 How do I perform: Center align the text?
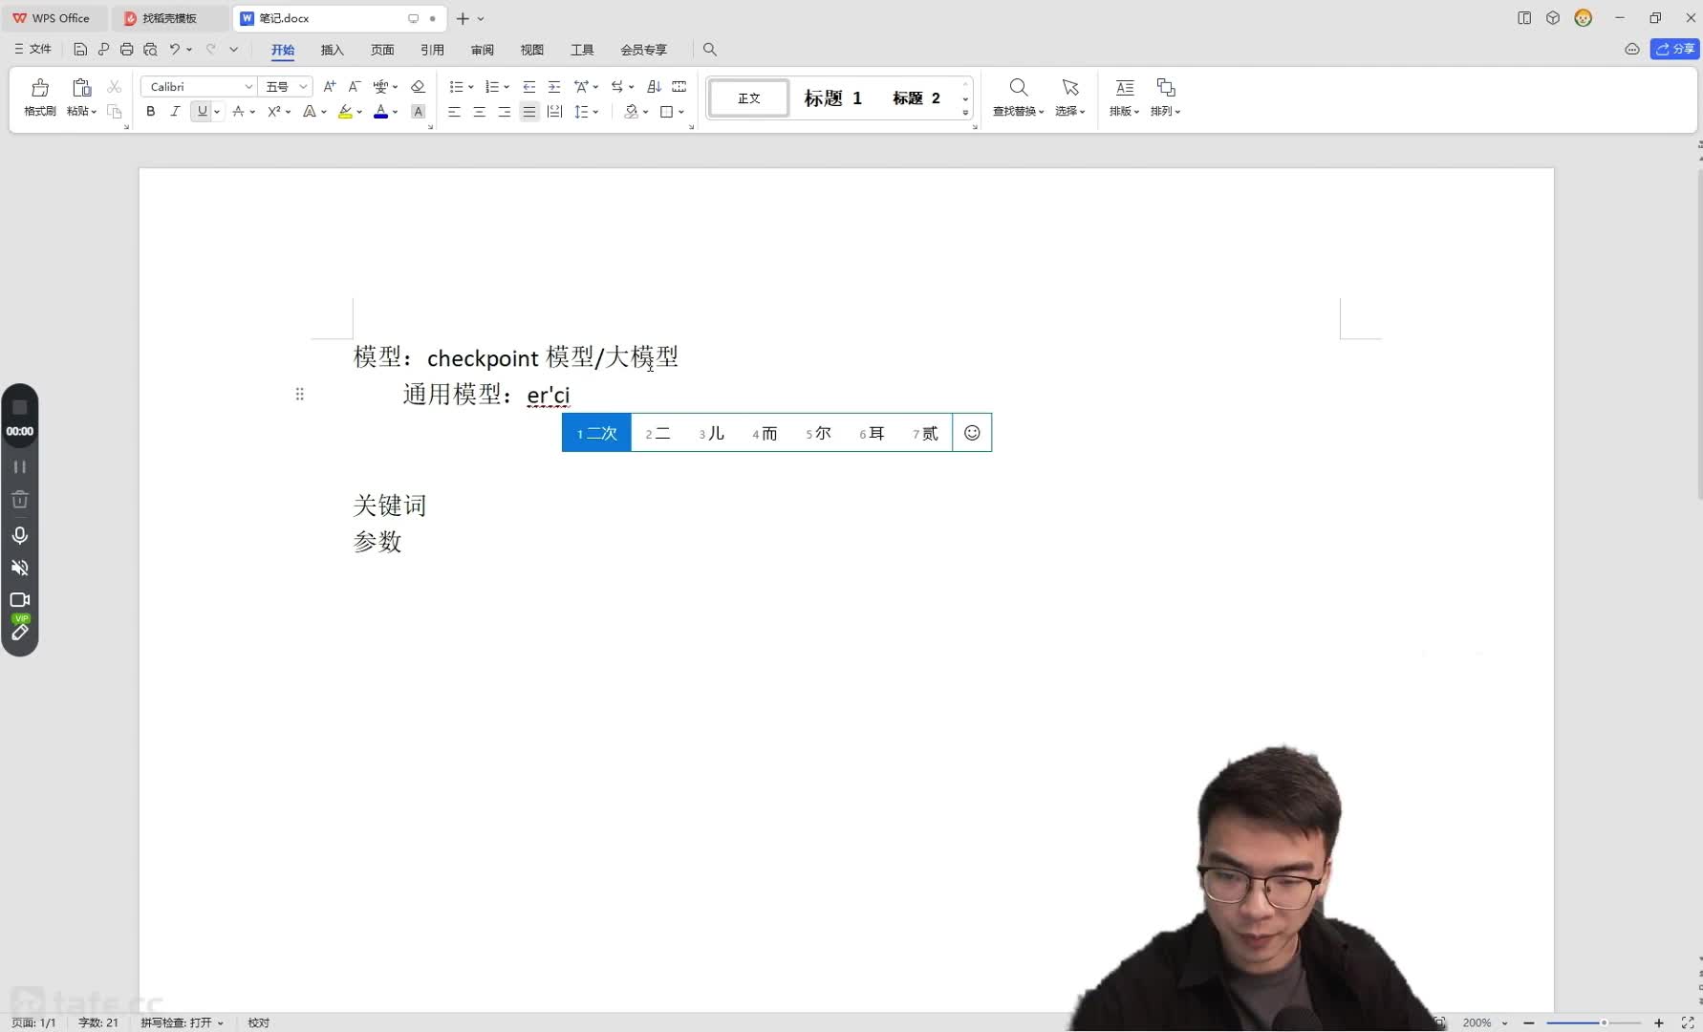click(x=479, y=112)
